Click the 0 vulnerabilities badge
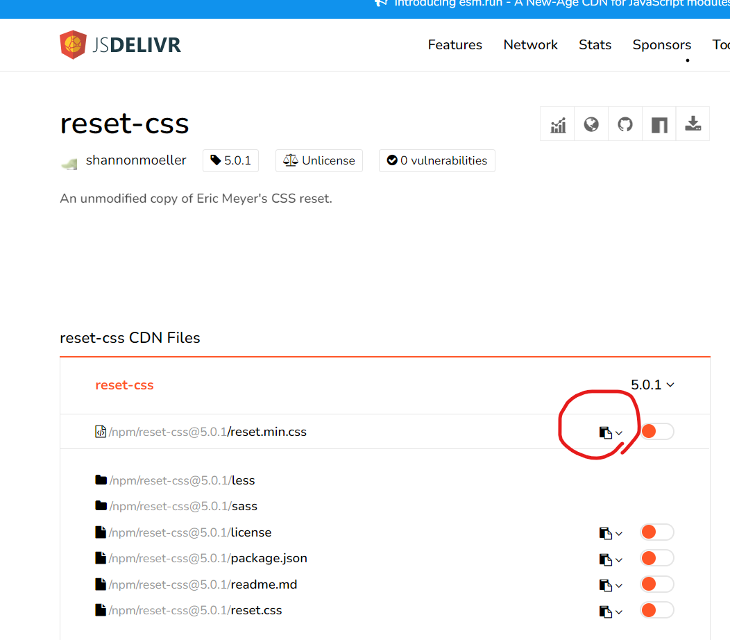 [436, 161]
